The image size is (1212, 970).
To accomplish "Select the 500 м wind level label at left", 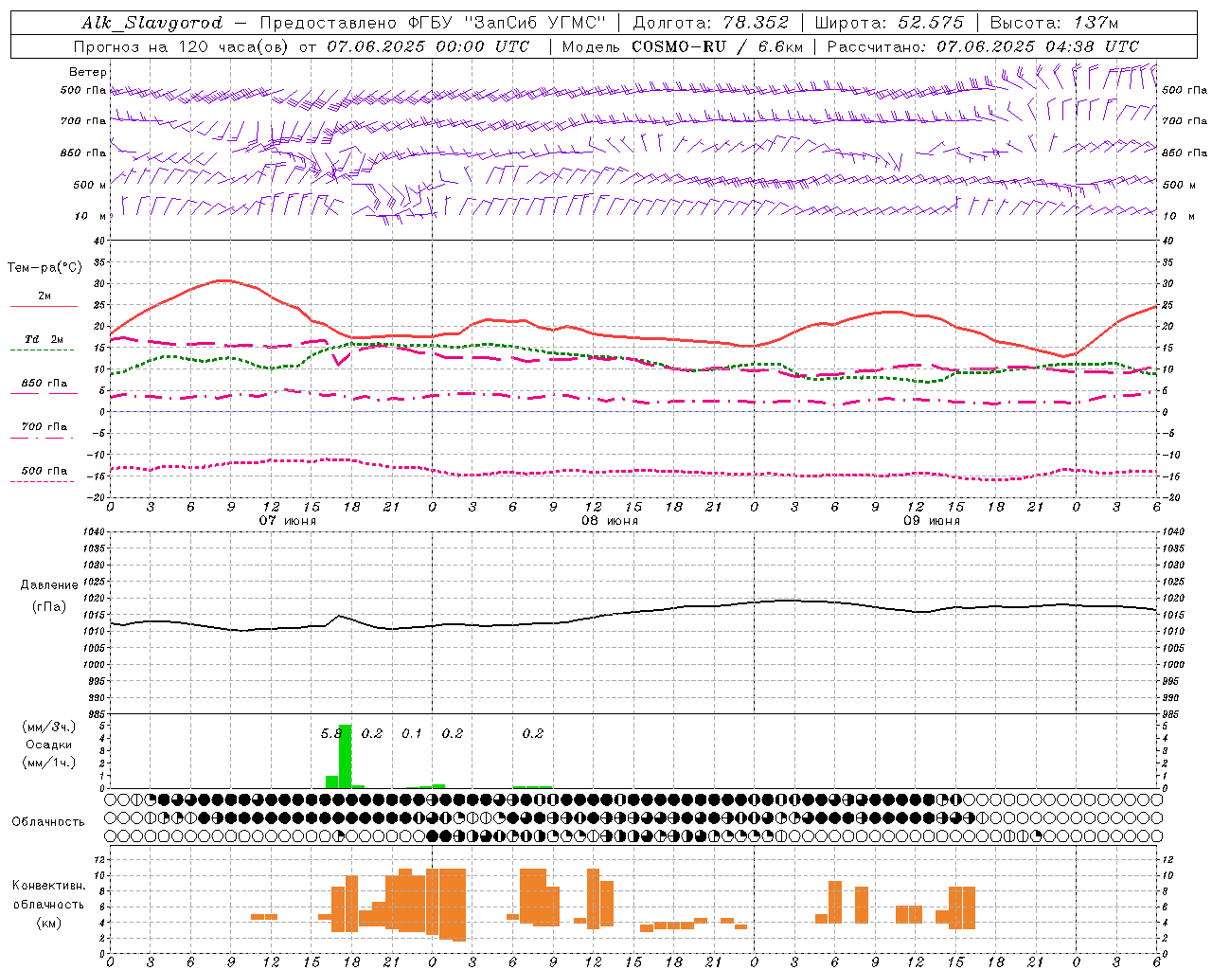I will coord(90,185).
